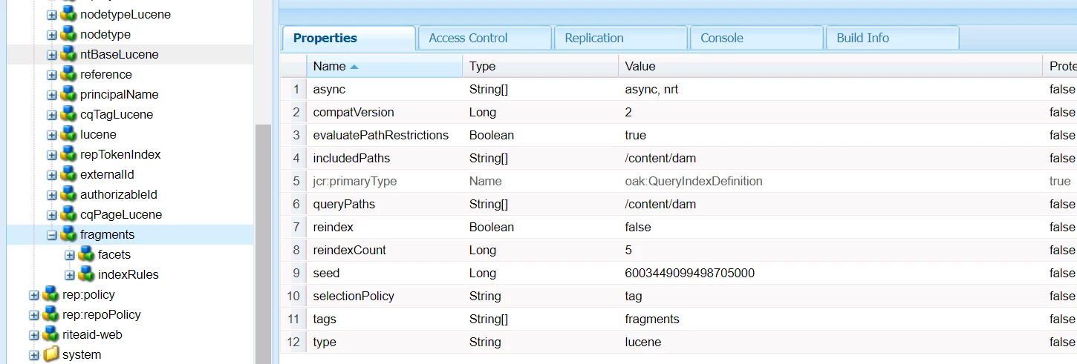The width and height of the screenshot is (1077, 364).
Task: Click the node icon beside authorizableId
Action: (x=68, y=194)
